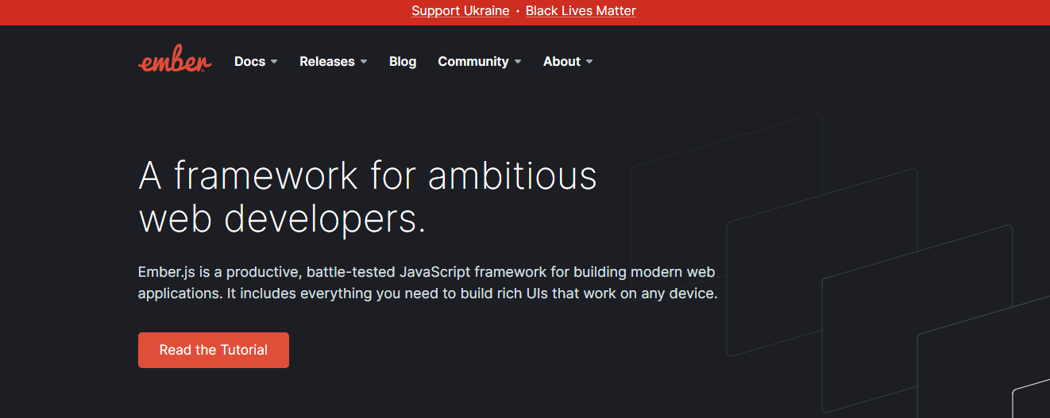The height and width of the screenshot is (418, 1050).
Task: Open the Community dropdown menu
Action: 479,61
